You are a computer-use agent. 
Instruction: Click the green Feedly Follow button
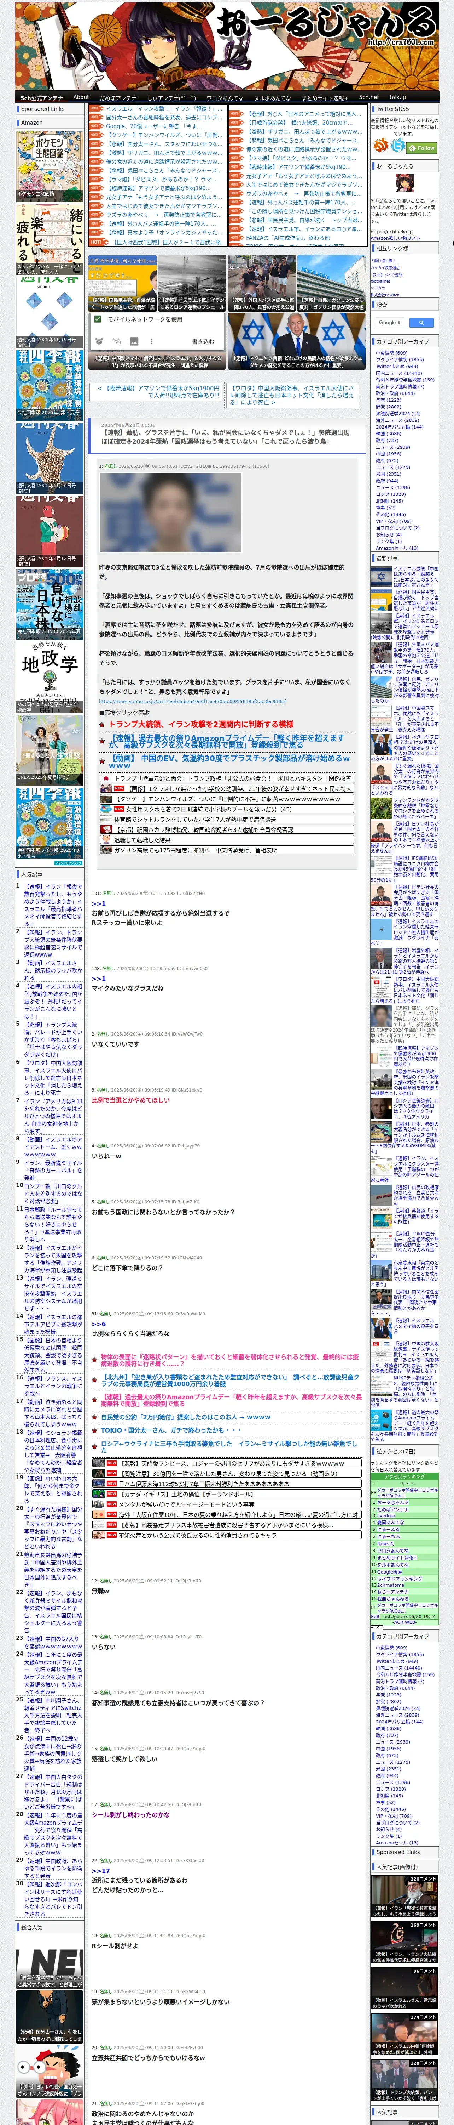click(x=422, y=148)
